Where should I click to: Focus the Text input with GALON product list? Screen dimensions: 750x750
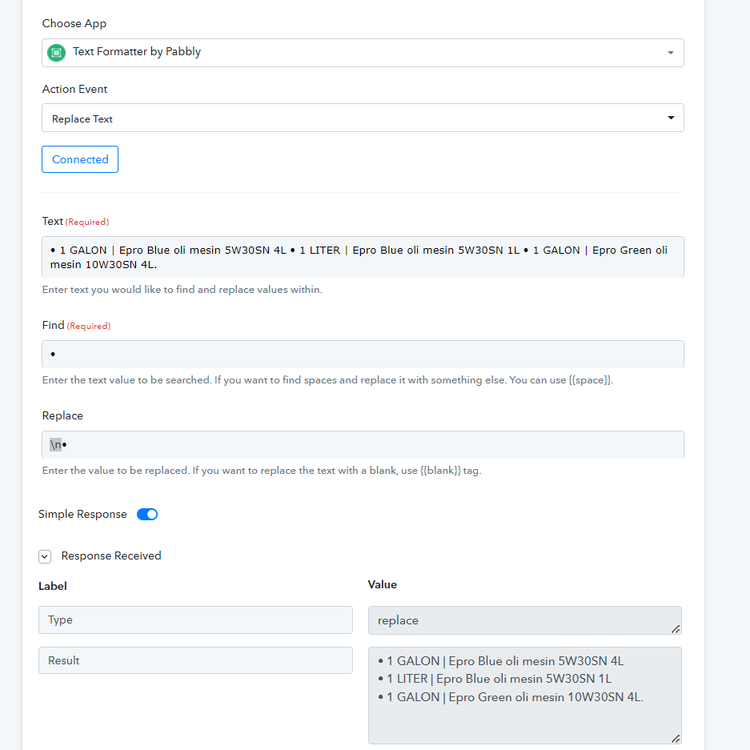pyautogui.click(x=363, y=257)
